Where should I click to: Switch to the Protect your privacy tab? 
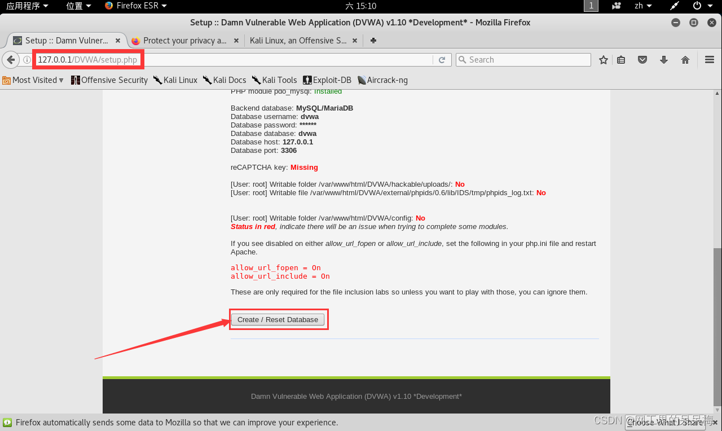185,41
